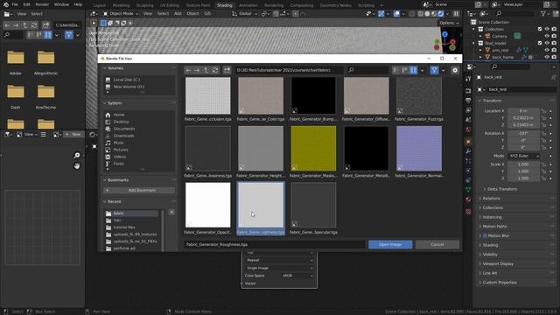The width and height of the screenshot is (560, 315).
Task: Go back in File View navigation
Action: [x=188, y=70]
